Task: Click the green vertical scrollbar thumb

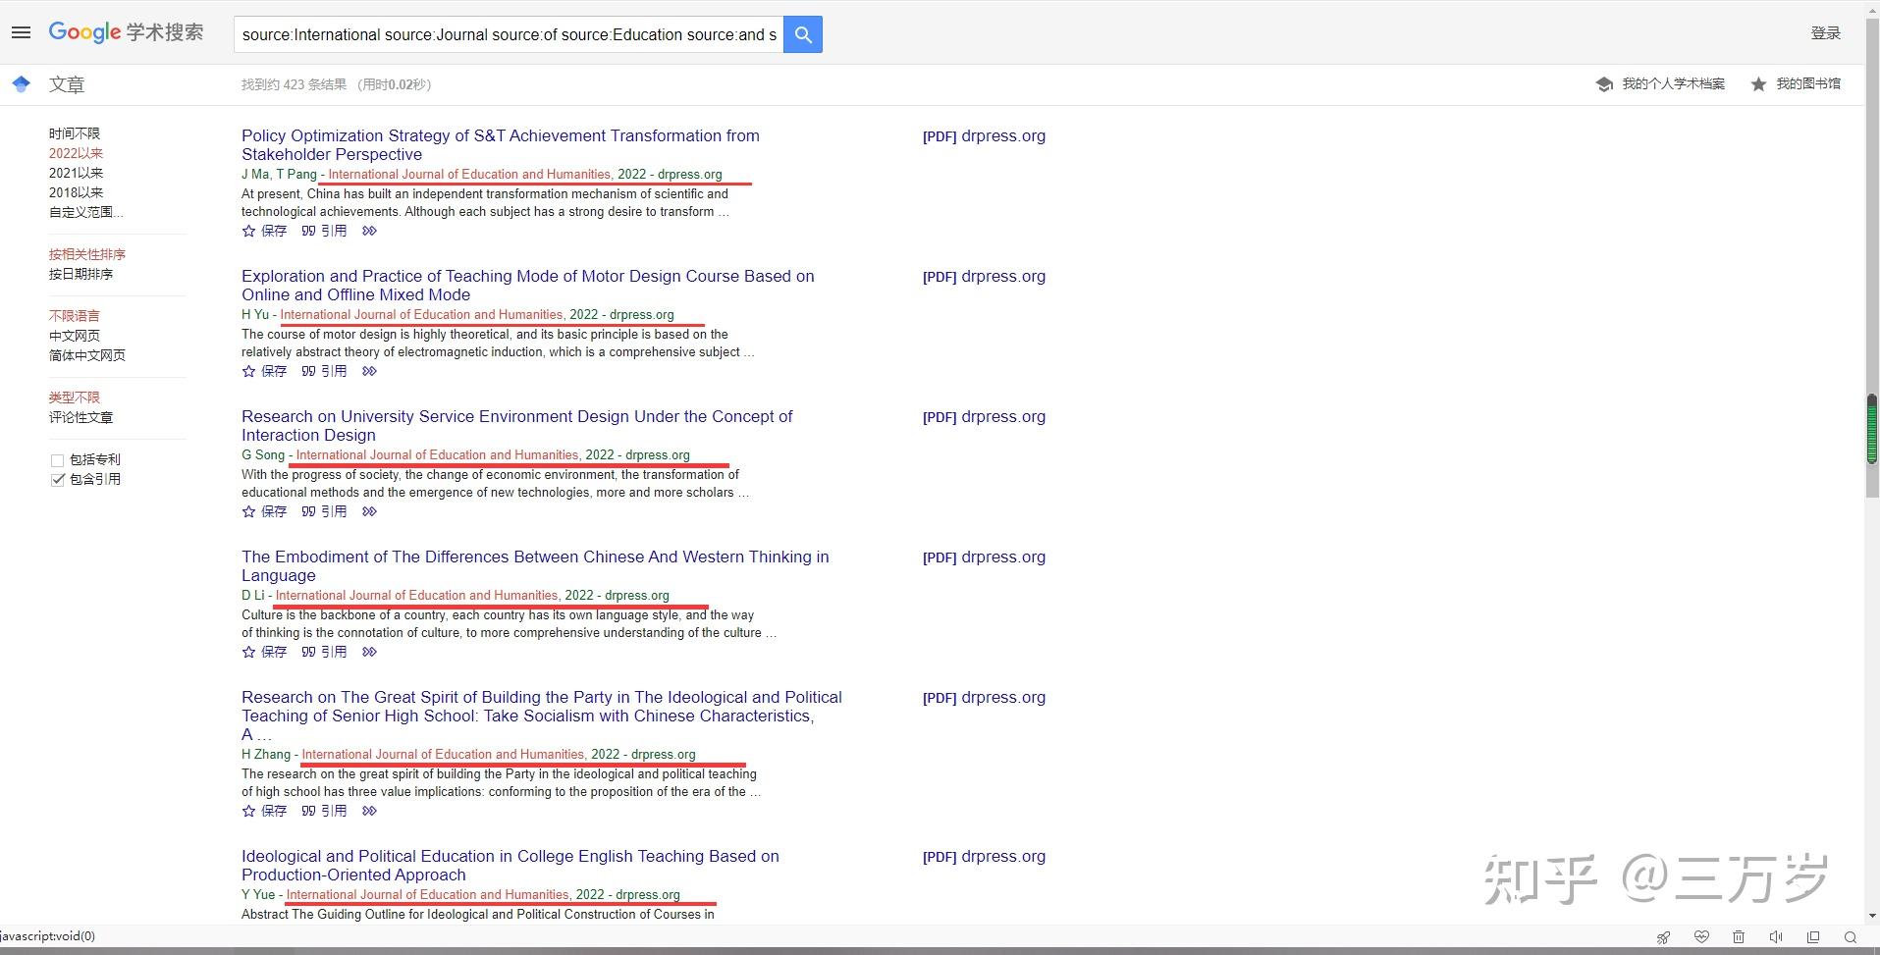Action: click(x=1871, y=429)
